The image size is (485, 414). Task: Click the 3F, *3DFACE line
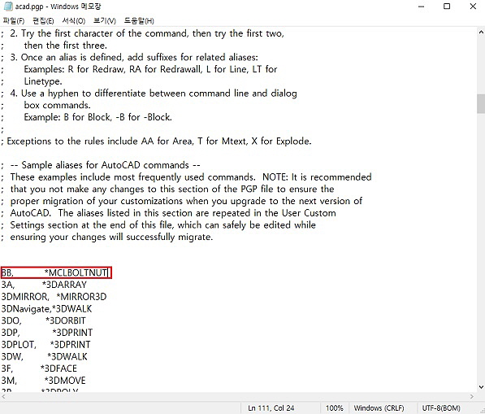click(x=39, y=368)
